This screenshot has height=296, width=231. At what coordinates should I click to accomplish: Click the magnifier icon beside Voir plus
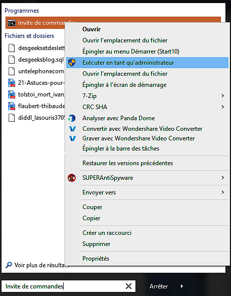point(9,265)
